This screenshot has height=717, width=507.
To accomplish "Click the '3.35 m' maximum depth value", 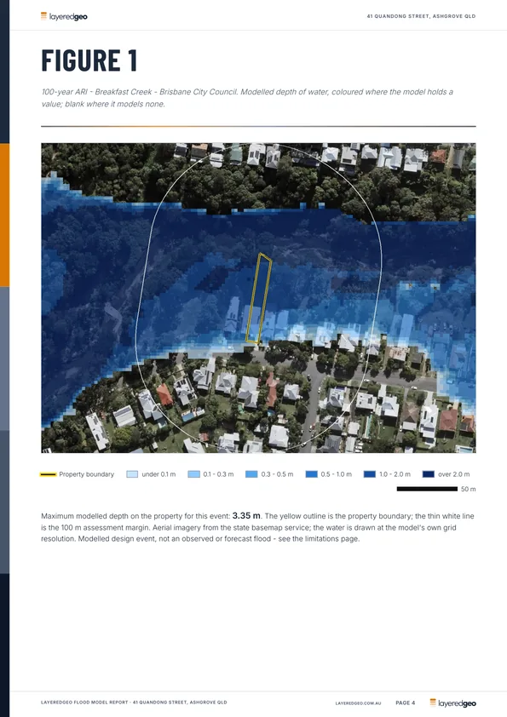I will pos(246,515).
